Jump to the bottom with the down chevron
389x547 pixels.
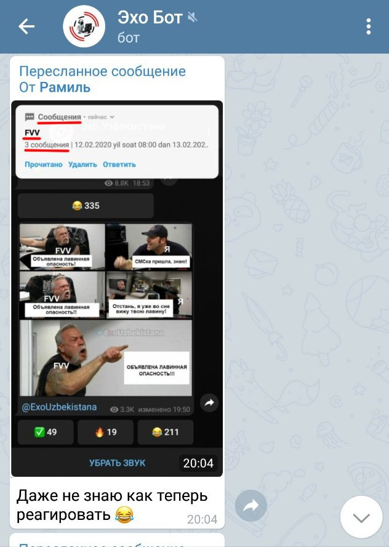361,517
